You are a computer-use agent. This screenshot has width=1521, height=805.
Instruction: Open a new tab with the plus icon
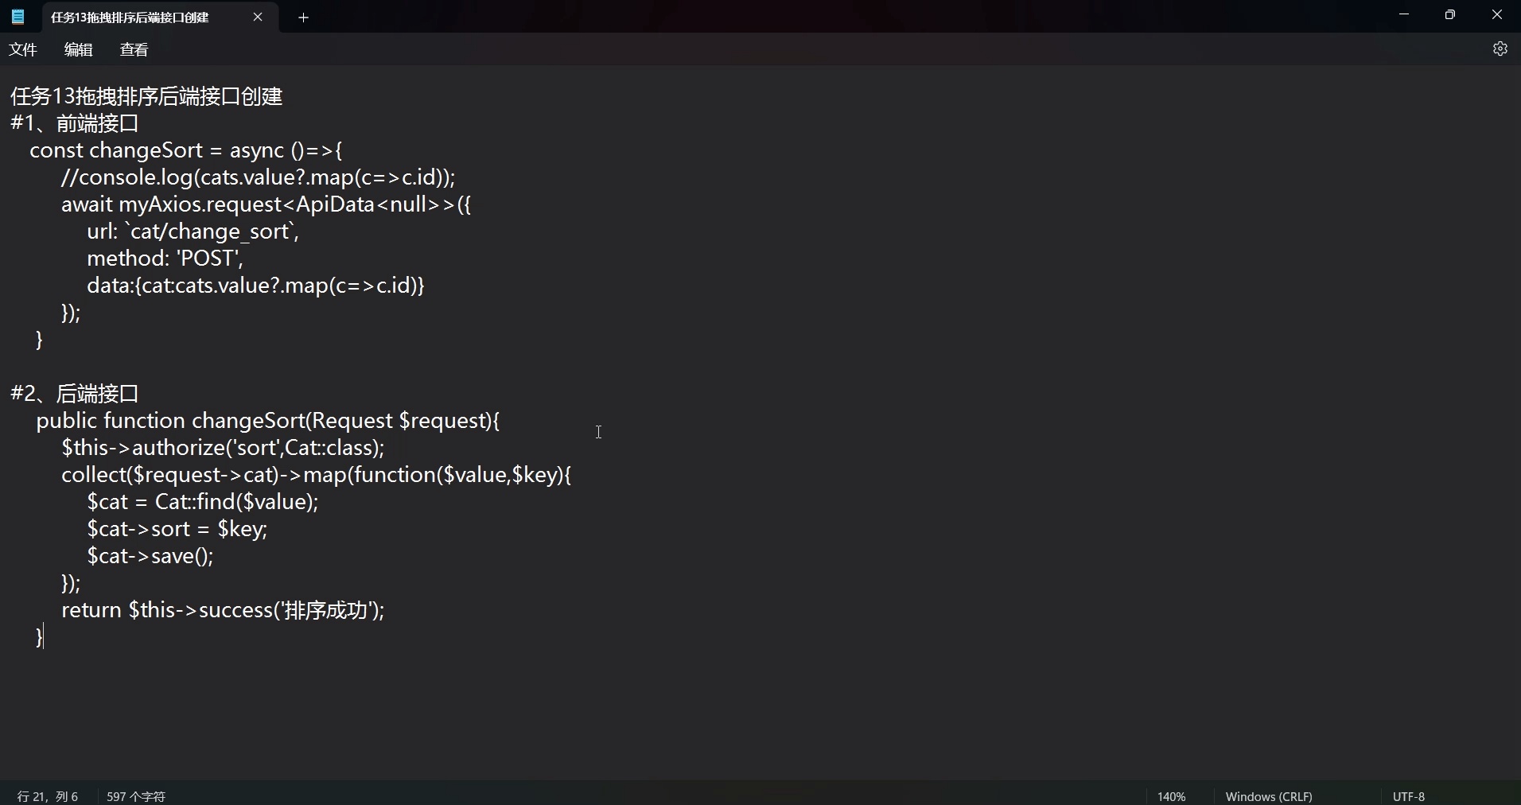pos(303,17)
